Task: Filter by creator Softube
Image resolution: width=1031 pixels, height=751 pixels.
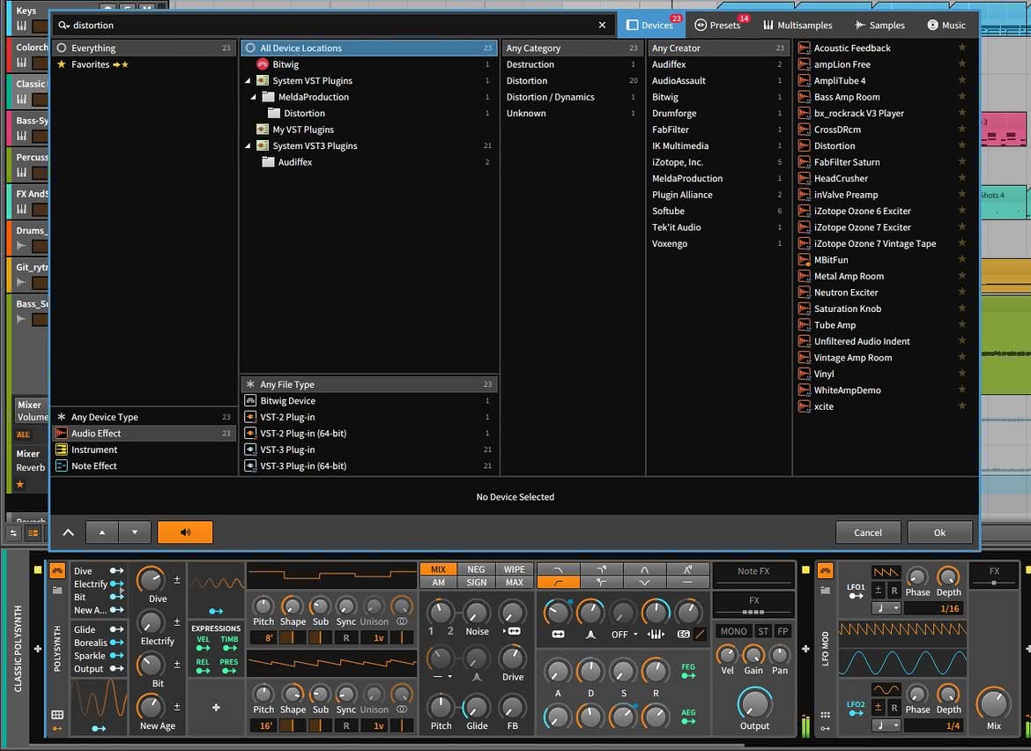Action: point(719,211)
